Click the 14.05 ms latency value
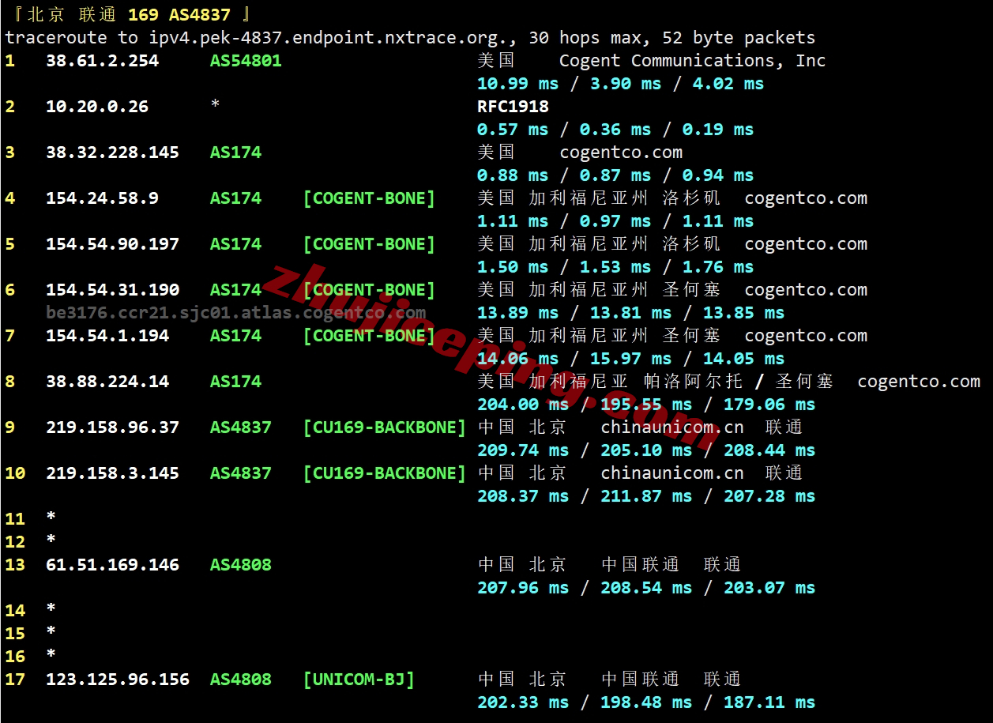Screen dimensions: 993x723 pyautogui.click(x=743, y=359)
